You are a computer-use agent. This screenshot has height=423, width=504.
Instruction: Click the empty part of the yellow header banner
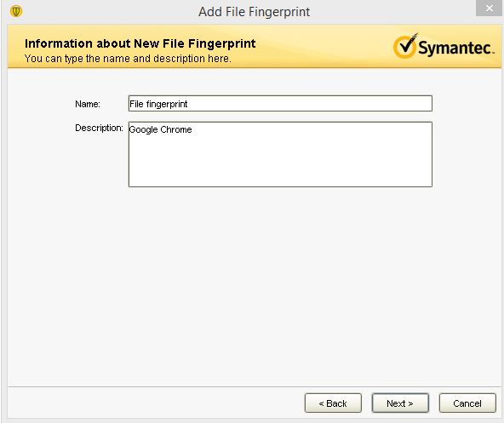322,47
